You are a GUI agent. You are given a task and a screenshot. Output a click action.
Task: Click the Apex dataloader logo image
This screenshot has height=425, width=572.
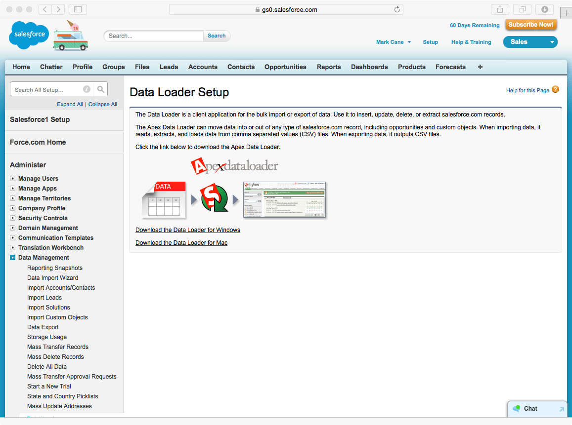click(x=234, y=166)
